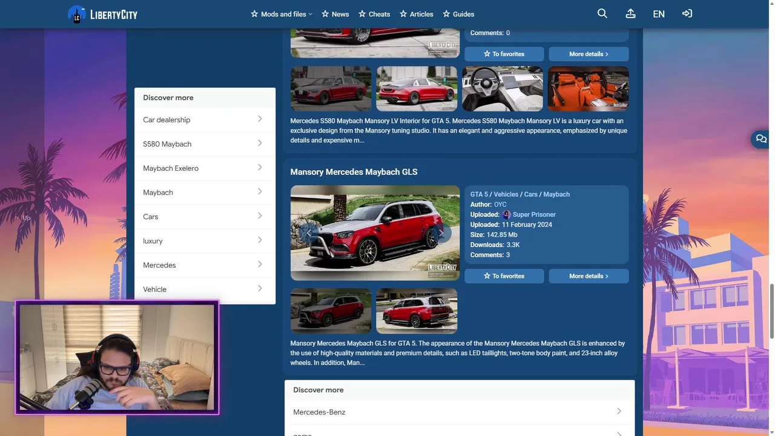Open the Cheats section
The width and height of the screenshot is (775, 436).
pos(374,14)
